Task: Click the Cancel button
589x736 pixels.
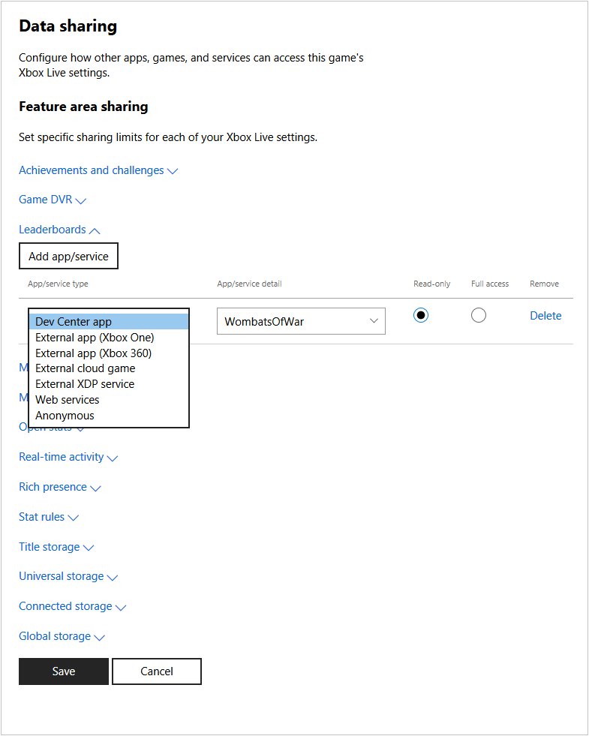Action: (157, 671)
